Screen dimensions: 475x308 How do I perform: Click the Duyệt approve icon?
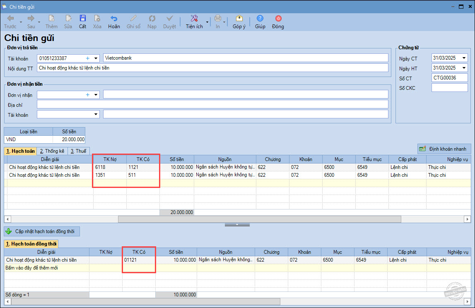(170, 22)
